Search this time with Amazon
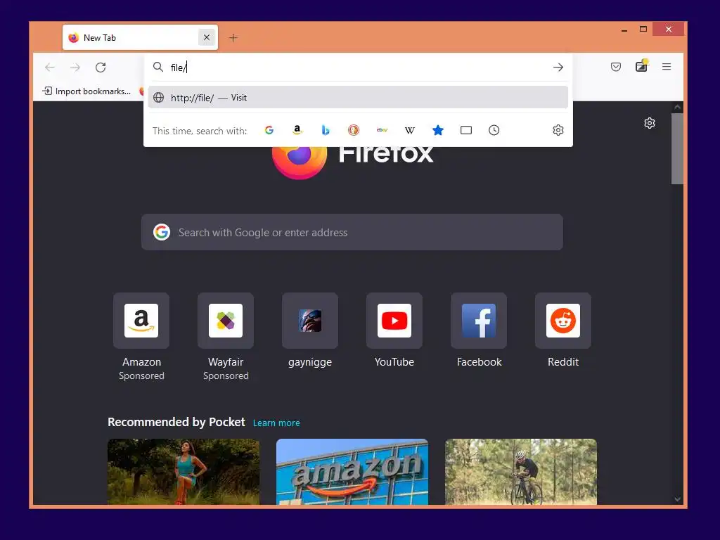This screenshot has width=720, height=540. (297, 130)
